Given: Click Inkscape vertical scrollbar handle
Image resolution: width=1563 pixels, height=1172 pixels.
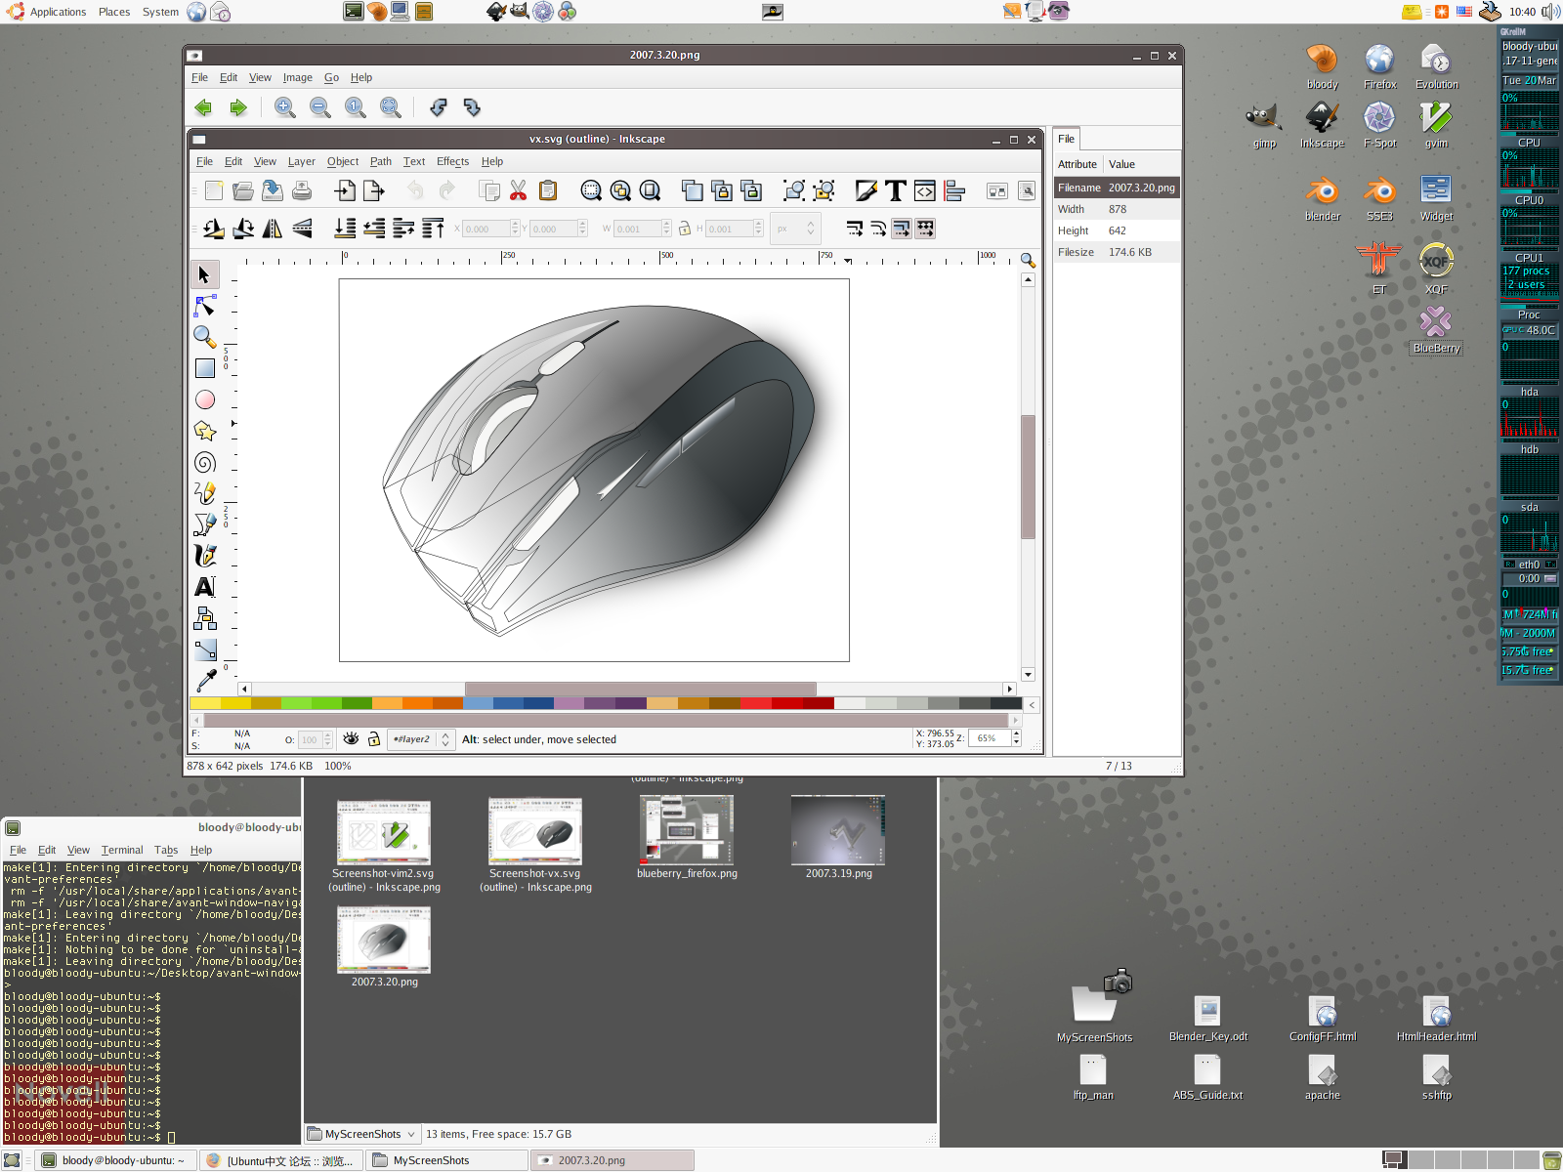Looking at the screenshot, I should [1028, 477].
